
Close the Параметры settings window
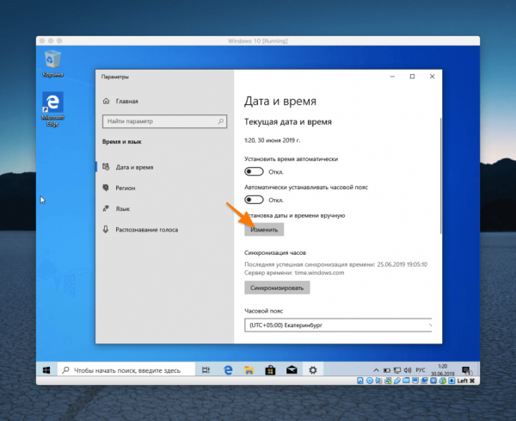pos(432,77)
